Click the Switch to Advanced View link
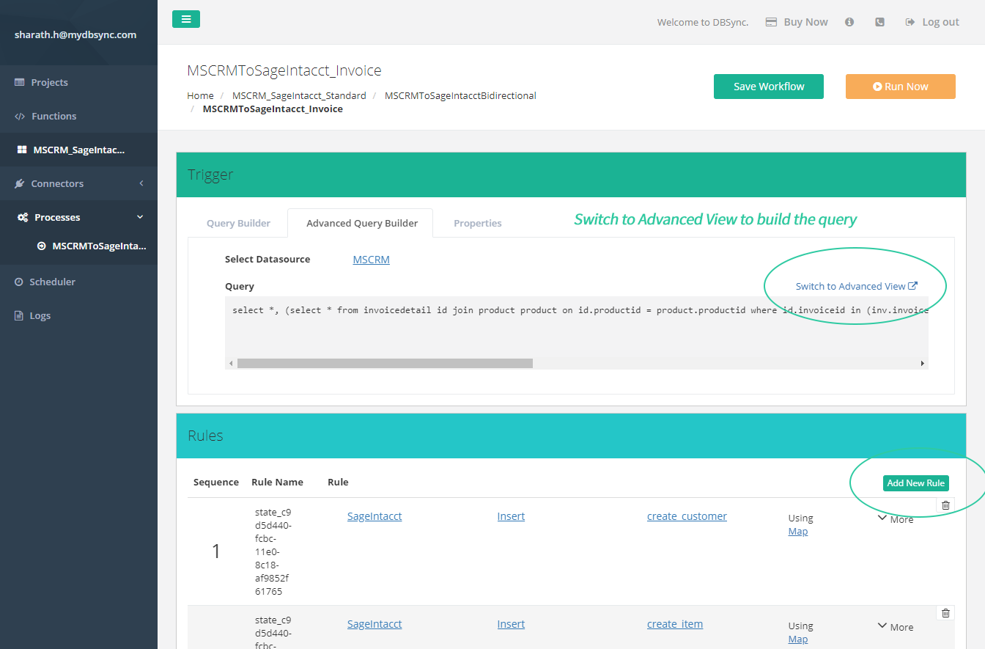The image size is (985, 649). coord(856,286)
